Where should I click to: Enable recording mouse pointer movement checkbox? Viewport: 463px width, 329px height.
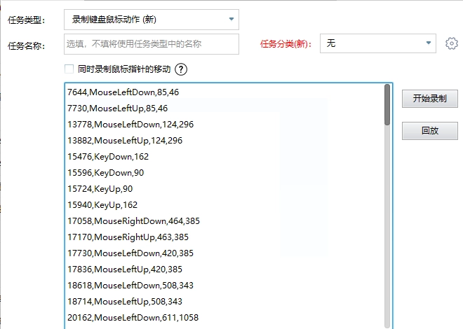(x=69, y=69)
